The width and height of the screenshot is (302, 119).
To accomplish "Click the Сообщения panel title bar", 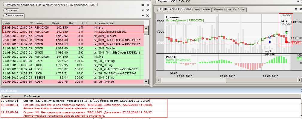I will 151,91.
